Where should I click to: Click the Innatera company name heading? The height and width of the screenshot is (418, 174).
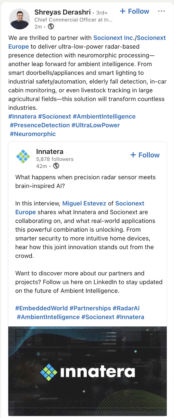pyautogui.click(x=50, y=151)
